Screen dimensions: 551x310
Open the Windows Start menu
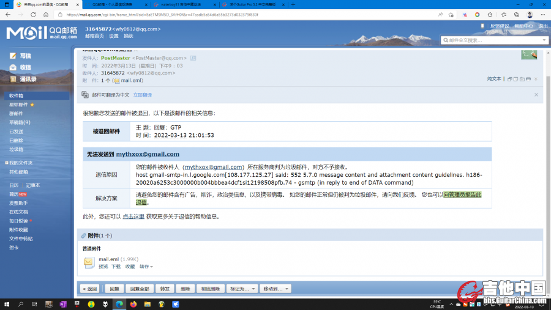coord(7,304)
